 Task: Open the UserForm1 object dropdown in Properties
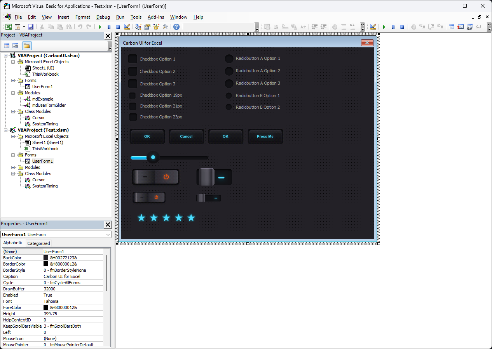coord(108,234)
